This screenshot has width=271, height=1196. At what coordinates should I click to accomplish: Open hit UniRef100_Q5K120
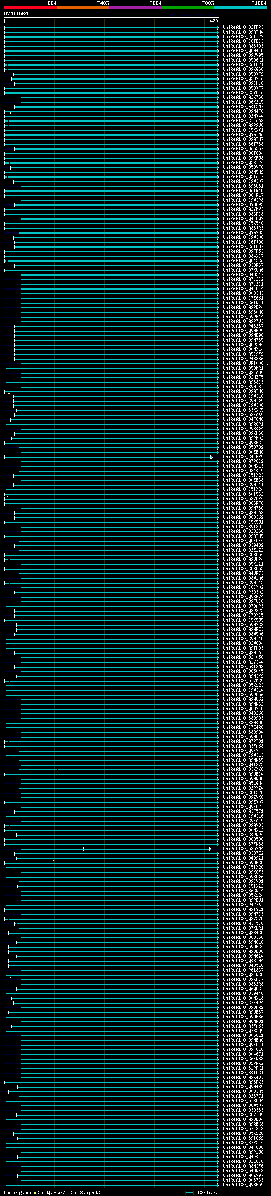(243, 162)
